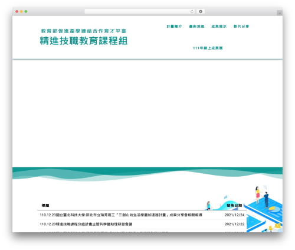Viewport: 295px width, 250px height.
Task: Open a new tab with the plus button
Action: (280, 13)
